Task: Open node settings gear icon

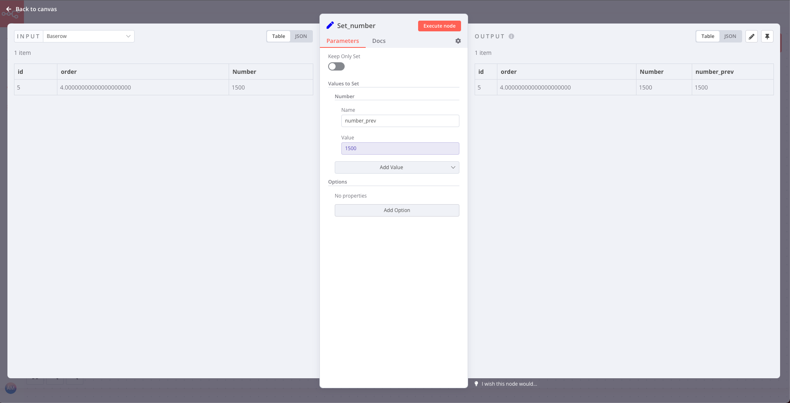Action: [x=458, y=41]
